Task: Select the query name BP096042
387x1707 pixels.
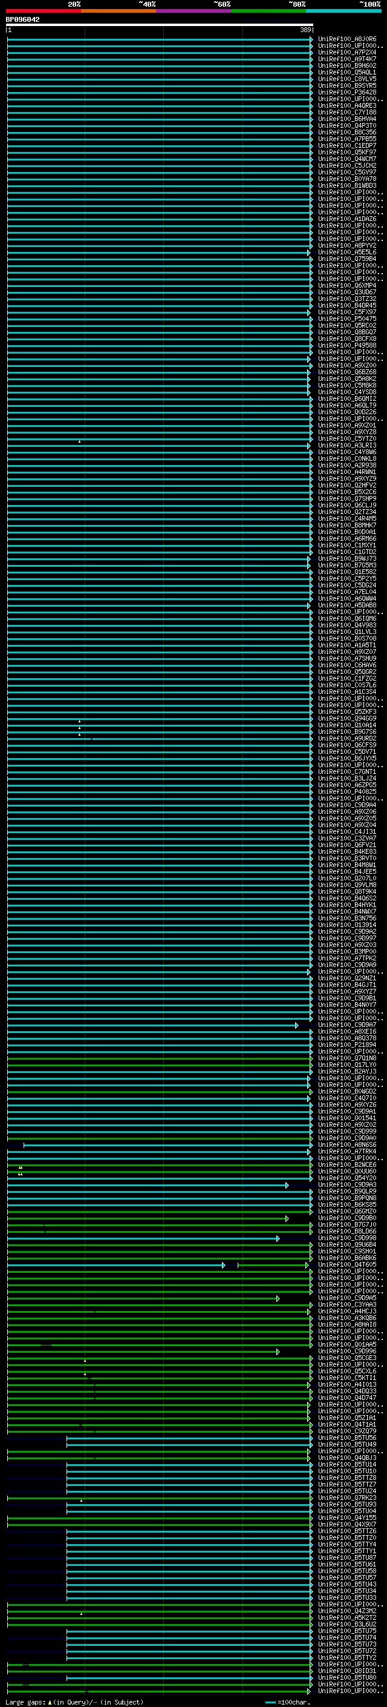Action: point(22,20)
